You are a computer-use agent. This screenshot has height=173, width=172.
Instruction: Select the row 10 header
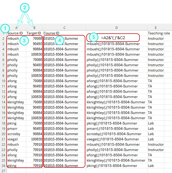[3, 81]
